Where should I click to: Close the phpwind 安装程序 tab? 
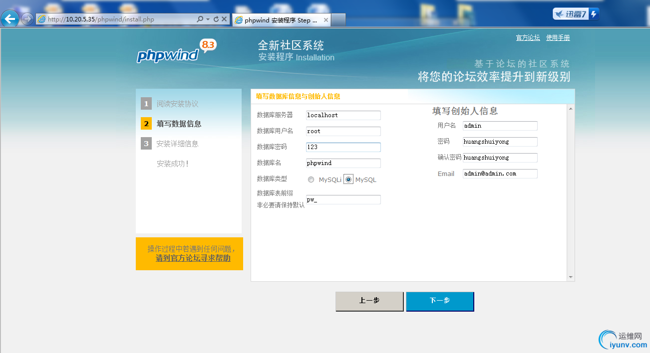326,20
